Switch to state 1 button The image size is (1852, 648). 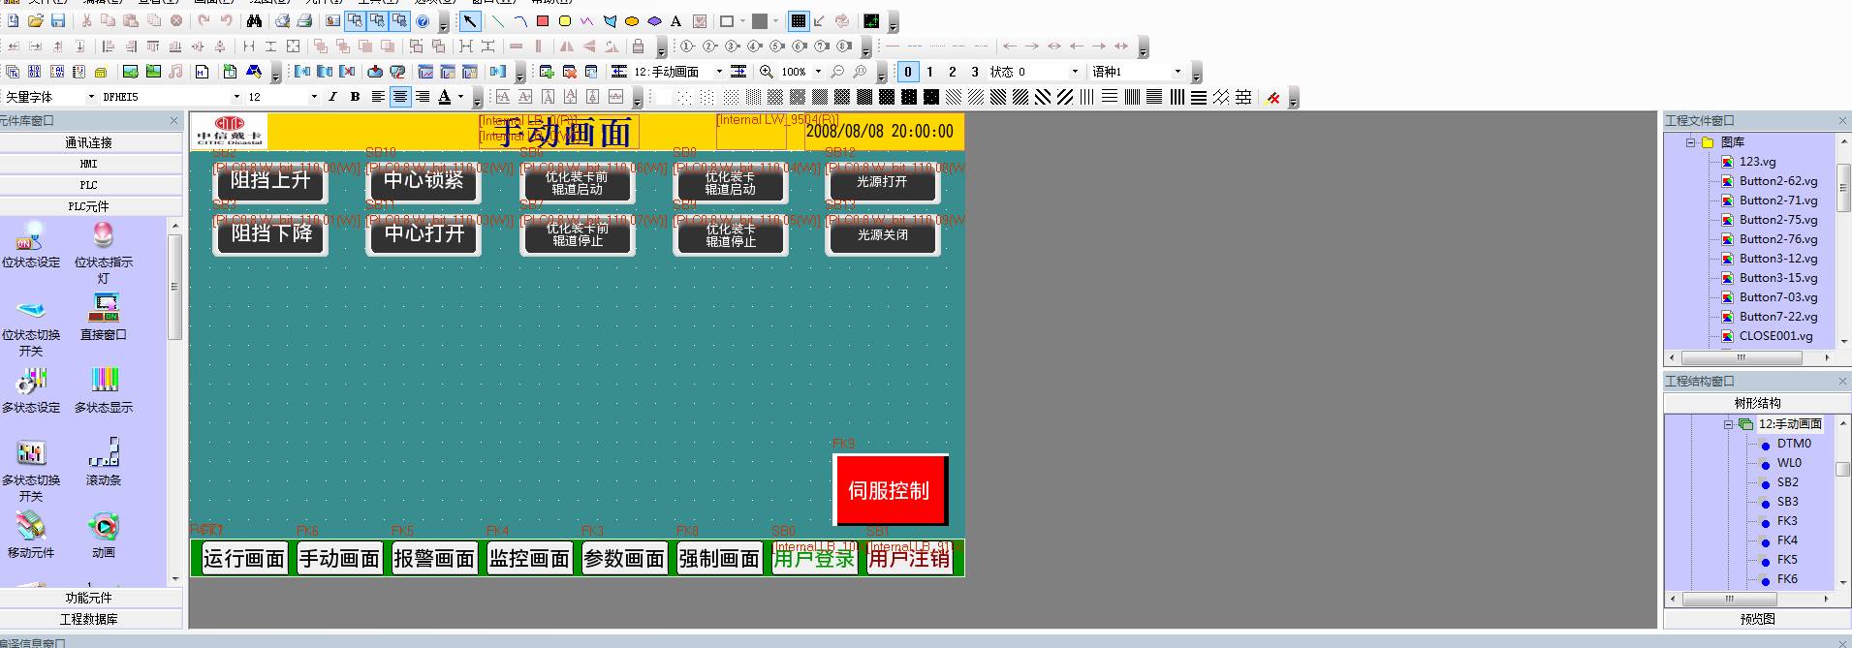[x=929, y=72]
